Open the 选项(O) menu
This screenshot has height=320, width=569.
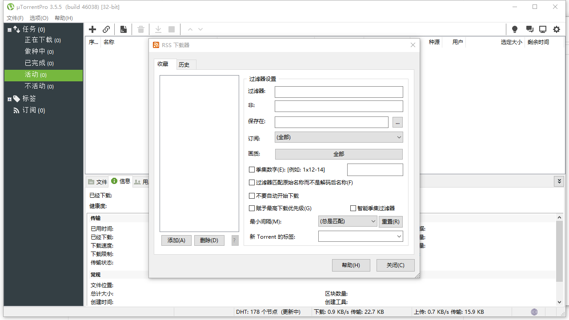tap(39, 18)
